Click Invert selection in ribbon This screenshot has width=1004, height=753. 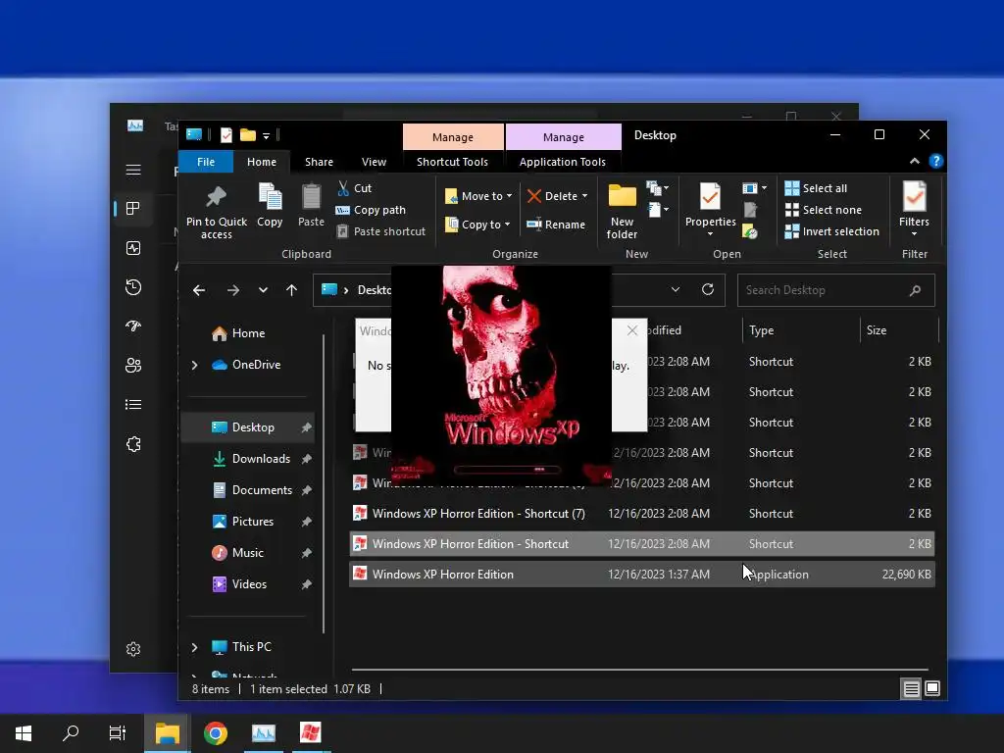[x=832, y=231]
